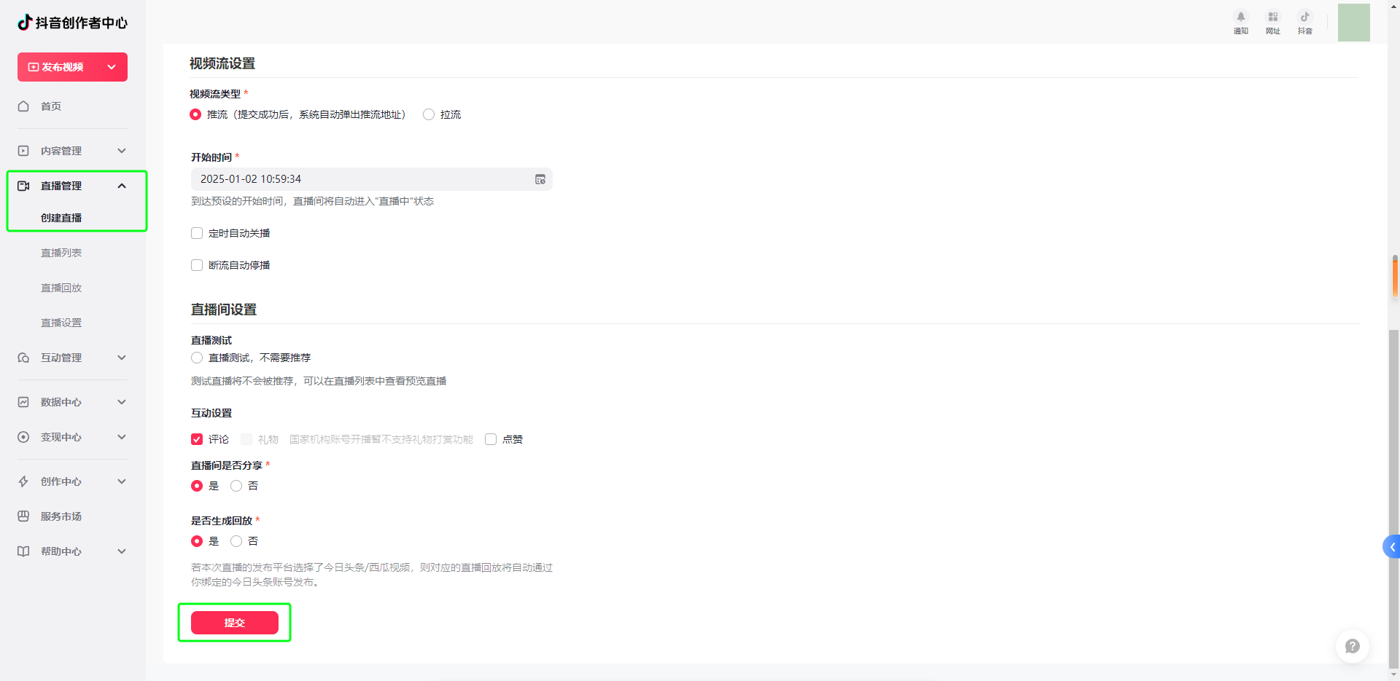Select 否 for 是否生成回放
This screenshot has width=1400, height=681.
(236, 541)
